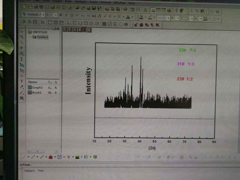Switch to layer 4 button
The height and width of the screenshot is (180, 240).
[79, 30]
